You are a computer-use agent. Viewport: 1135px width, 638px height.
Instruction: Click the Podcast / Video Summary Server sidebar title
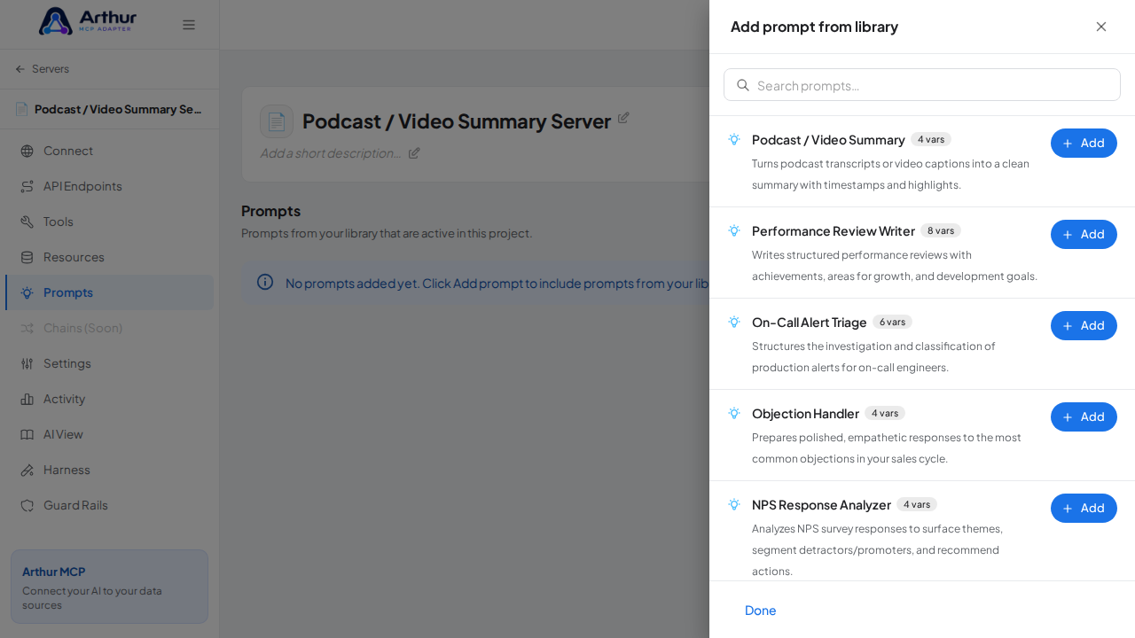118,109
